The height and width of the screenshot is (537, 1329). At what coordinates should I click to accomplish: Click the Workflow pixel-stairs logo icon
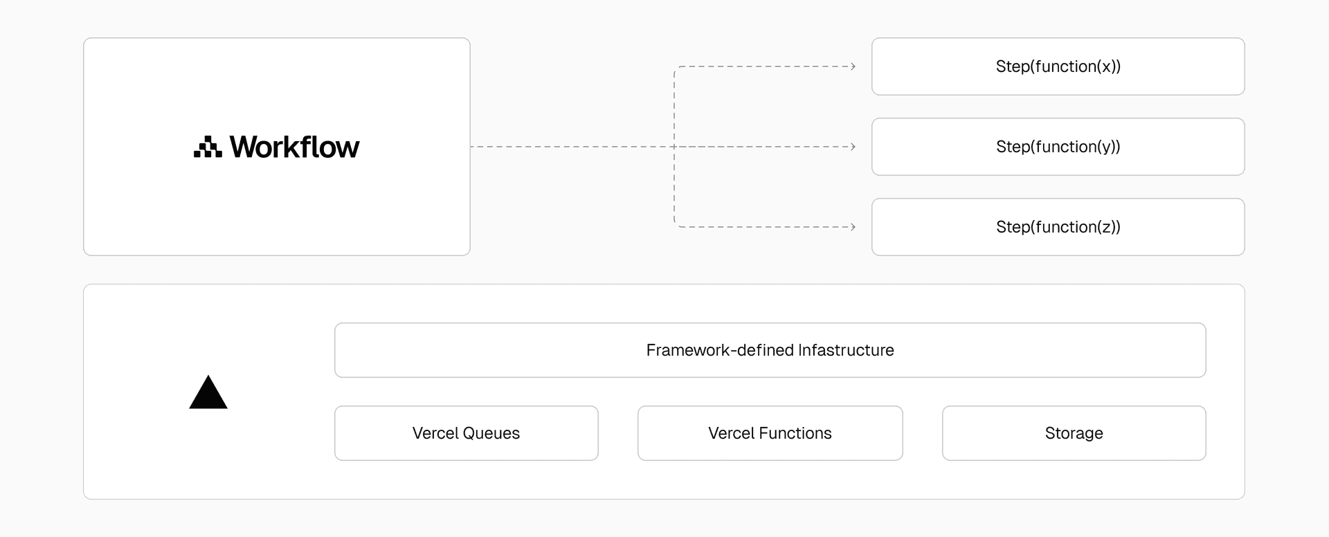[208, 147]
